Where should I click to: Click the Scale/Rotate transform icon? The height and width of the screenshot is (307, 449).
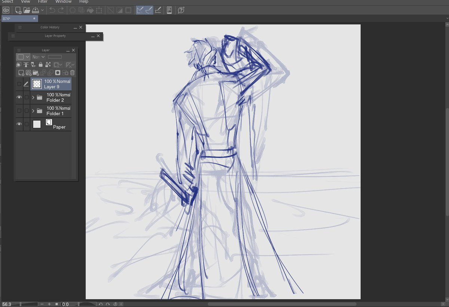tap(99, 10)
